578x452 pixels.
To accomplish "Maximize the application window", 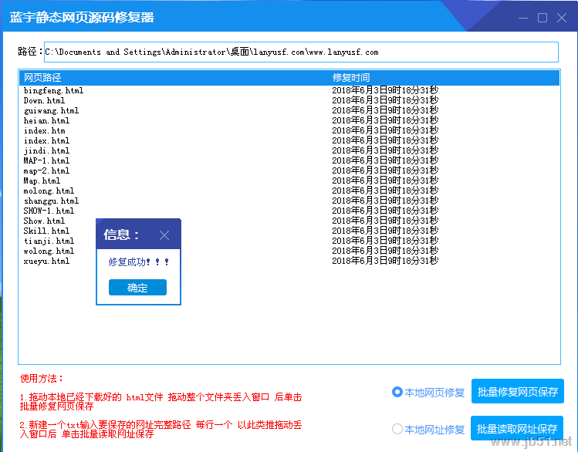I will pyautogui.click(x=543, y=18).
